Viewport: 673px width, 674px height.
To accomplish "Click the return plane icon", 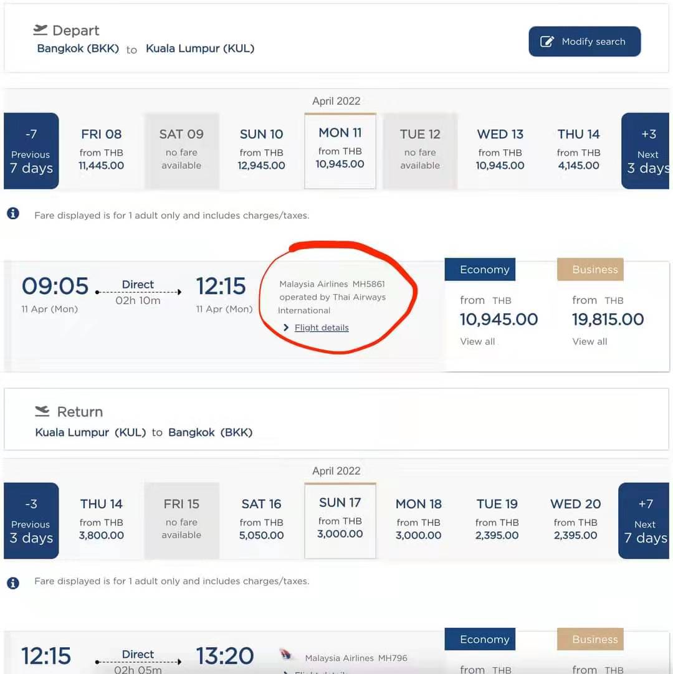I will (42, 411).
